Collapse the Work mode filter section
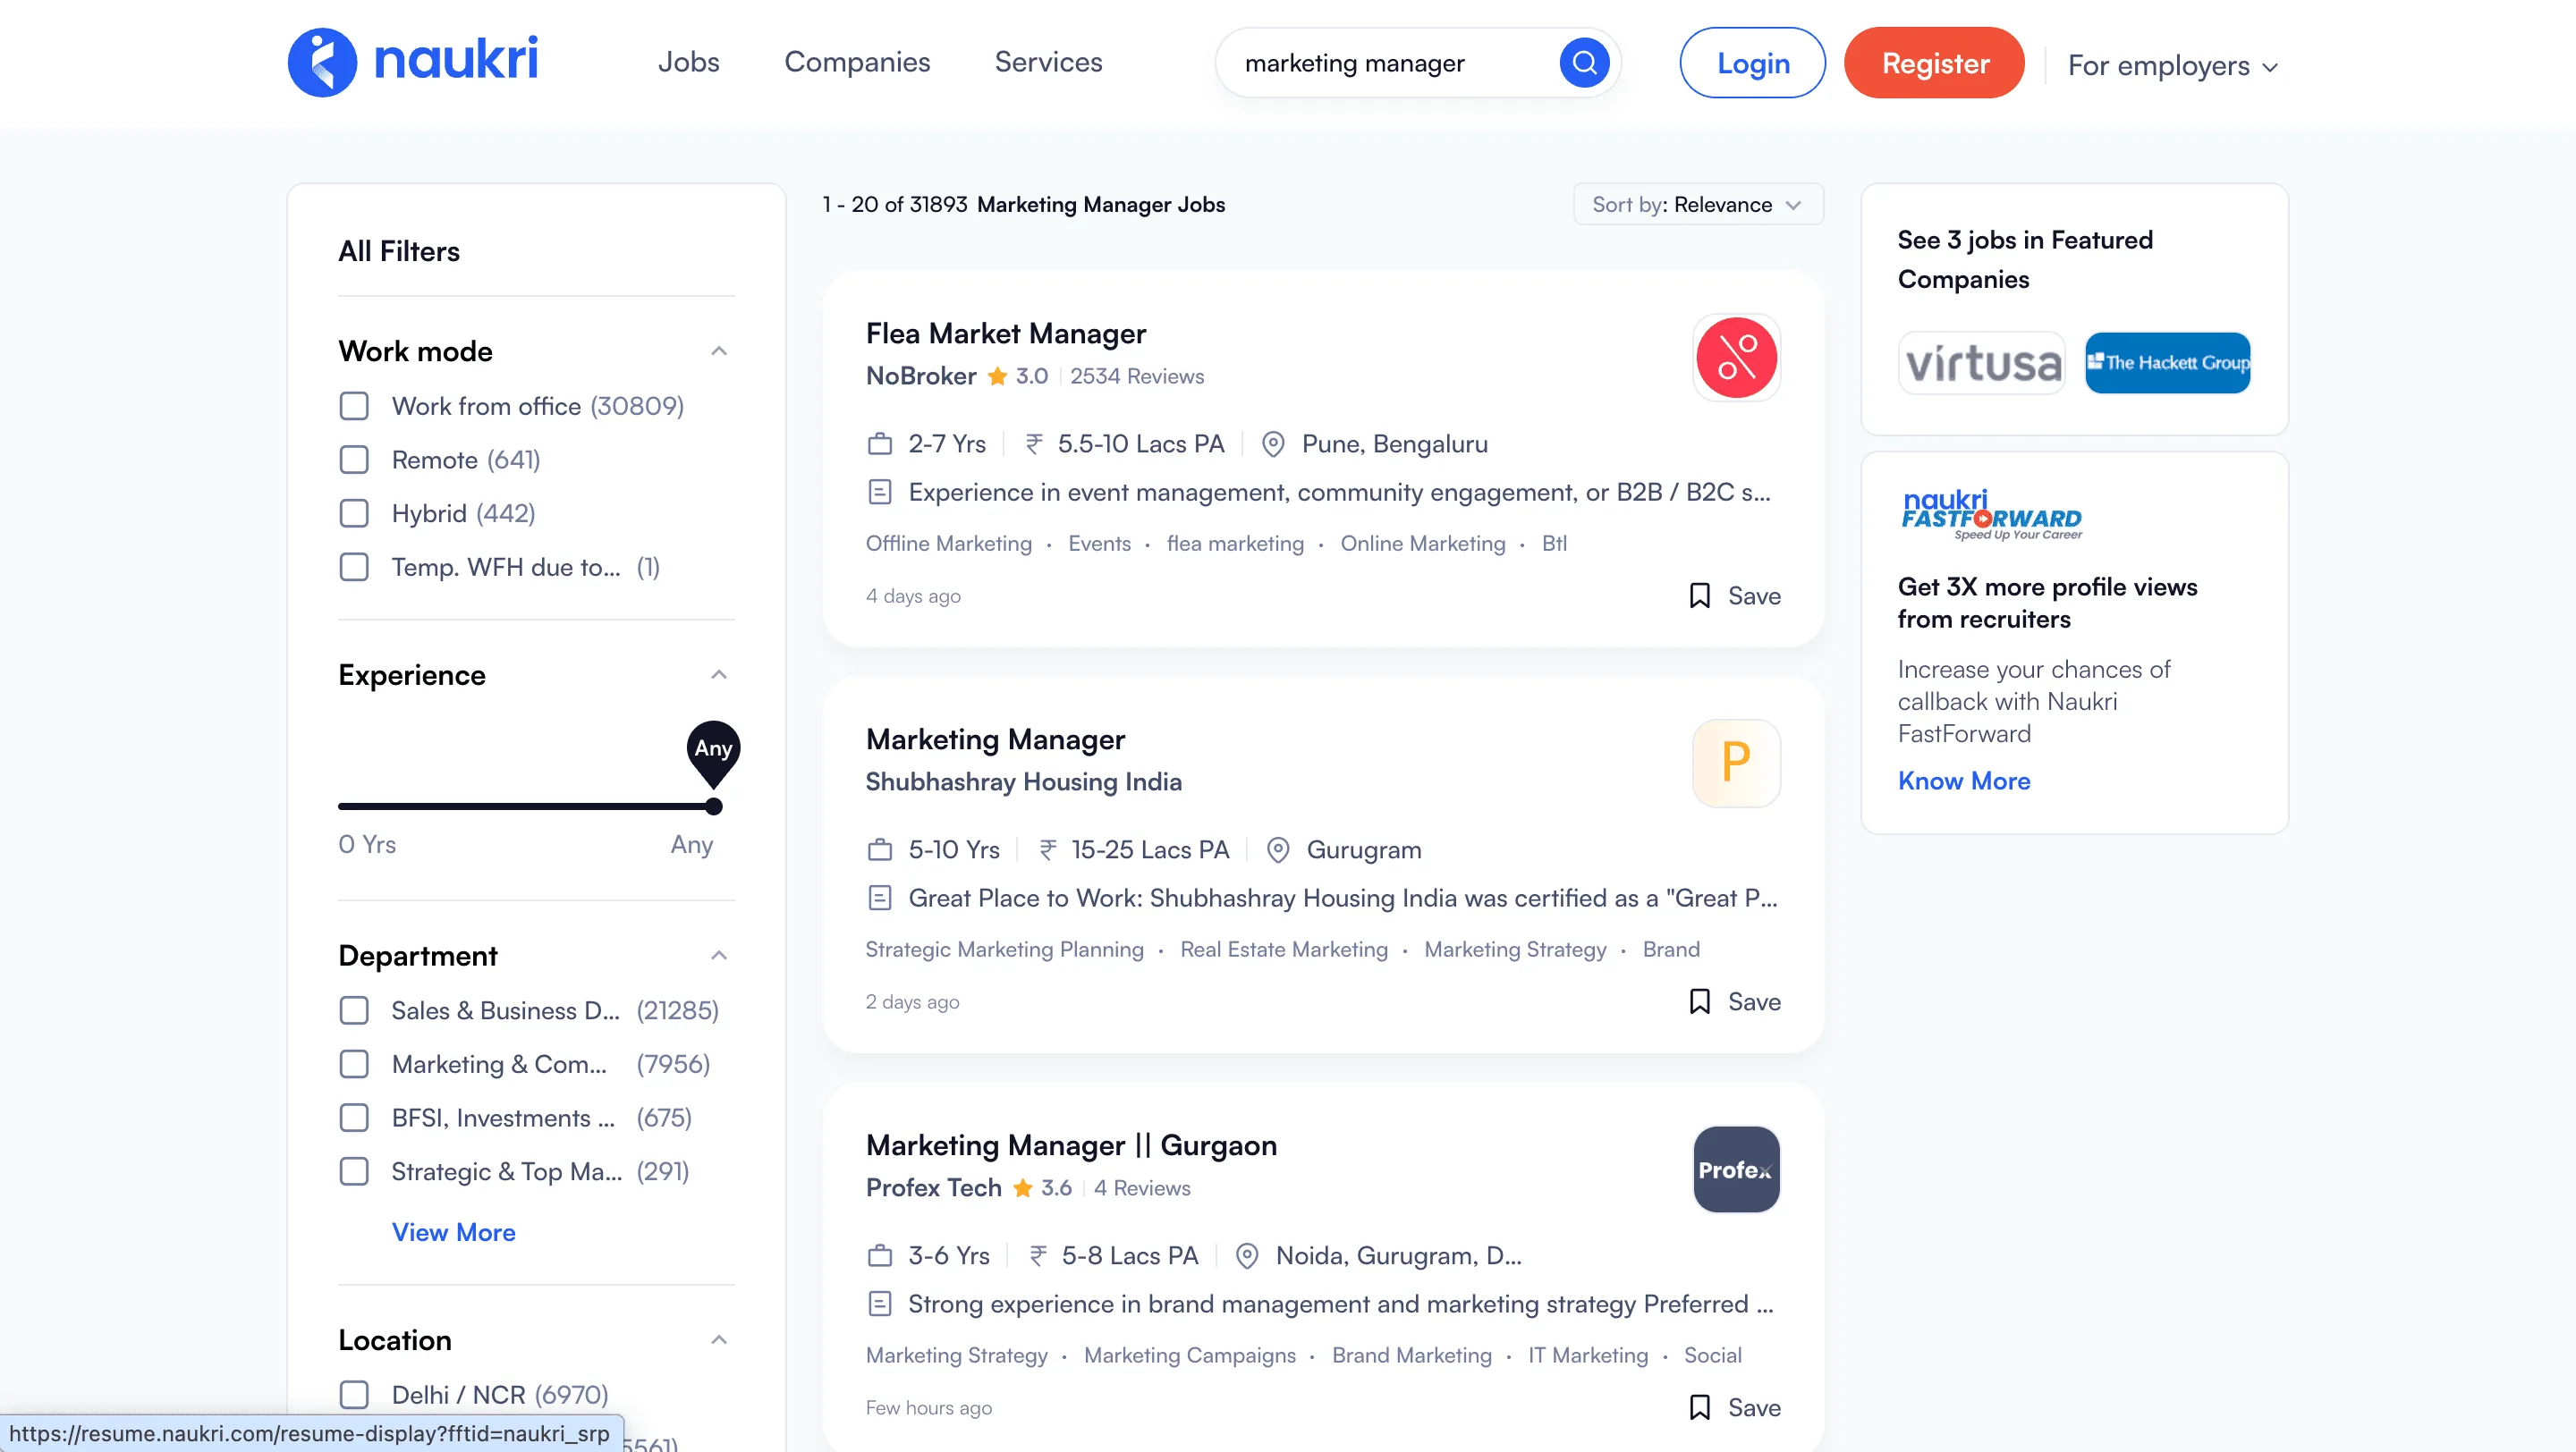2576x1452 pixels. click(x=719, y=350)
